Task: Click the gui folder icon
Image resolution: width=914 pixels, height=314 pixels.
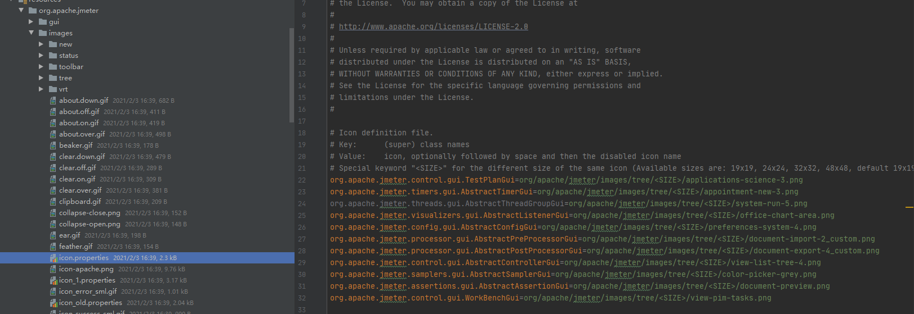Action: pos(43,21)
